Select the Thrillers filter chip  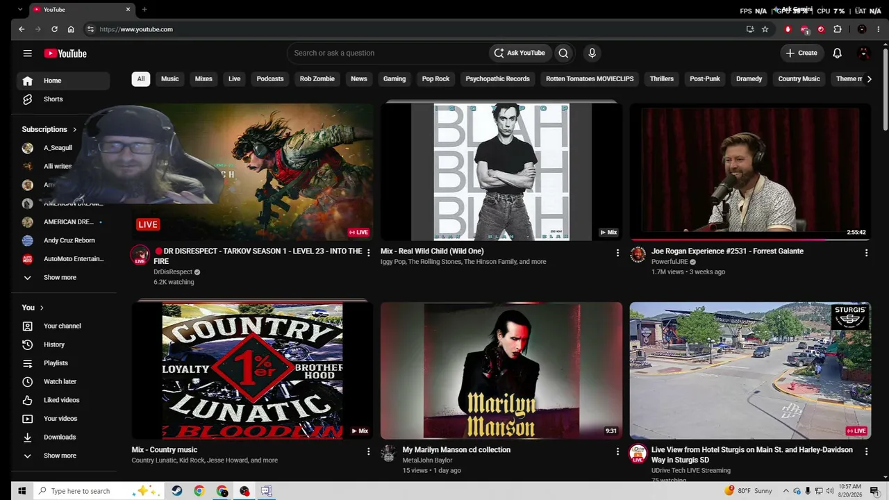tap(662, 79)
